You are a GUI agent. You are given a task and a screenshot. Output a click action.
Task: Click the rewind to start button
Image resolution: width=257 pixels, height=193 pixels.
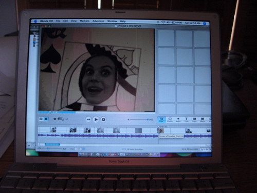coord(88,120)
